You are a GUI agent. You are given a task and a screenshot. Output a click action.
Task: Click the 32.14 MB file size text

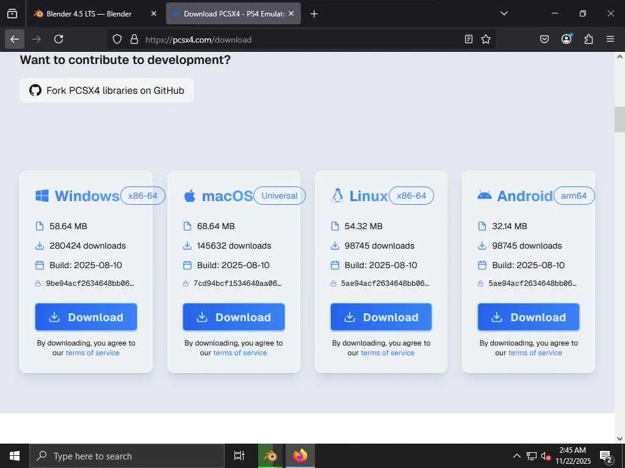coord(510,227)
